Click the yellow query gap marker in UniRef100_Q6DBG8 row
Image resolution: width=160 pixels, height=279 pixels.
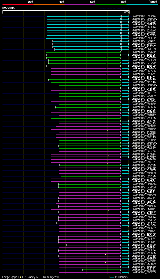(x=99, y=59)
